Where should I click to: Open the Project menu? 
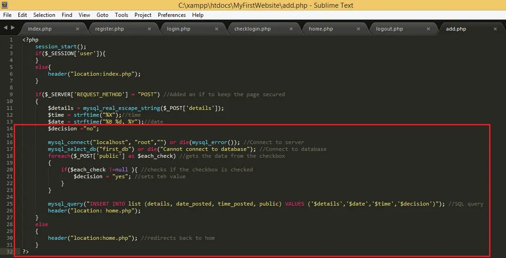(x=143, y=15)
